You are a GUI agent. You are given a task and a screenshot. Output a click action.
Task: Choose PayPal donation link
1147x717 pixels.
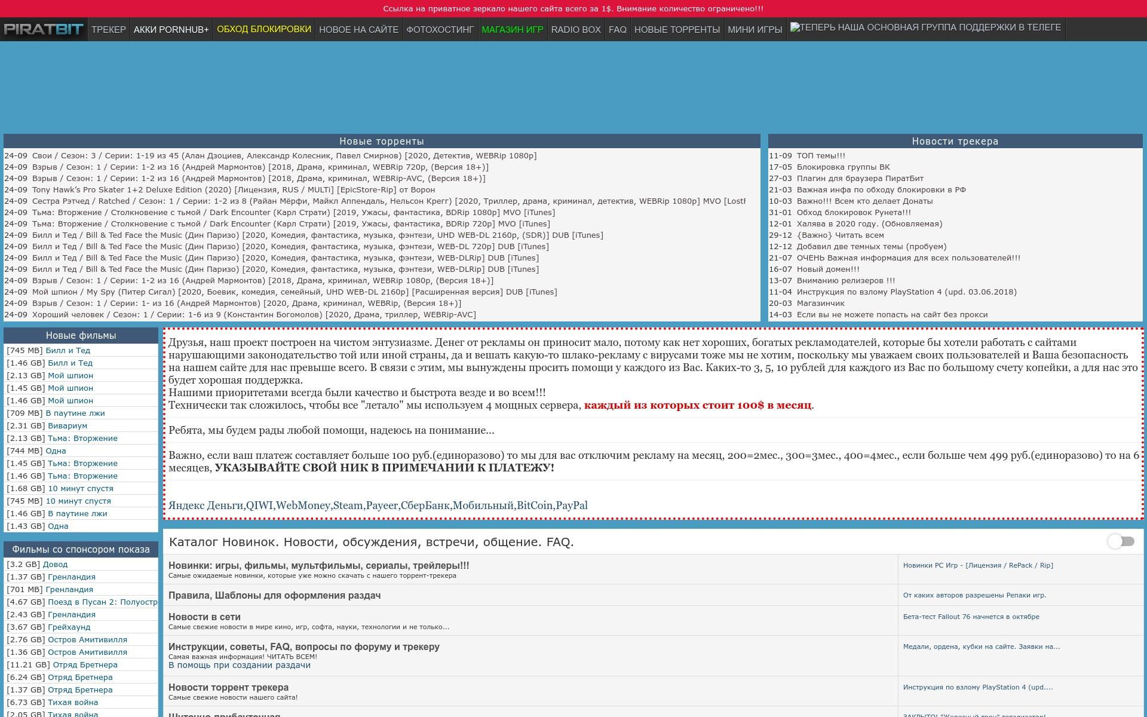coord(572,505)
